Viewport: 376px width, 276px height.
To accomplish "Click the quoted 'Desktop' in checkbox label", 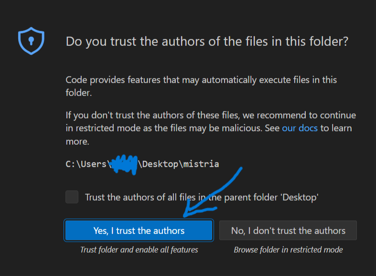I will (x=302, y=197).
